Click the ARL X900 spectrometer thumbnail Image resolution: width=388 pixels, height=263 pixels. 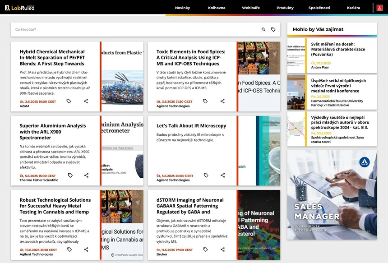(x=122, y=151)
